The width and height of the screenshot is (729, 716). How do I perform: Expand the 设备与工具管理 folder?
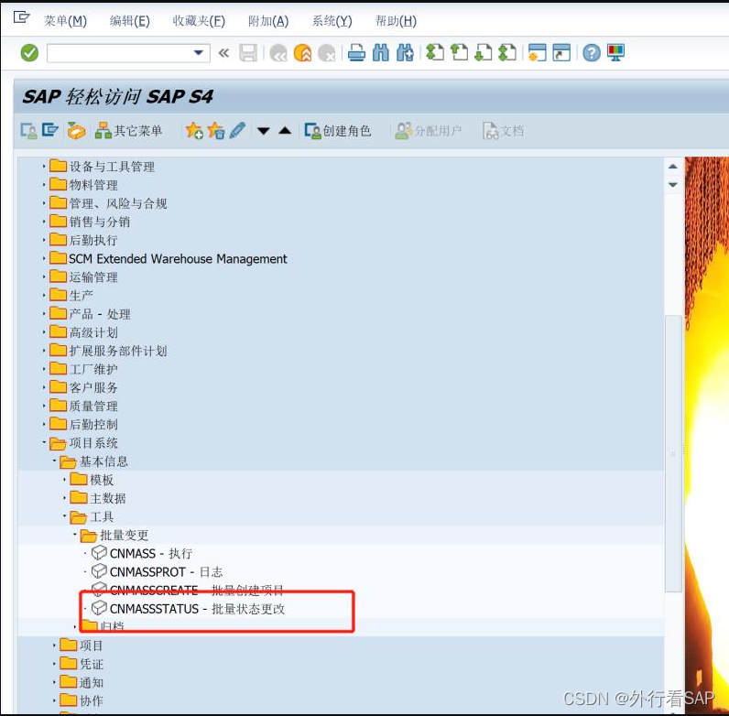pyautogui.click(x=44, y=166)
